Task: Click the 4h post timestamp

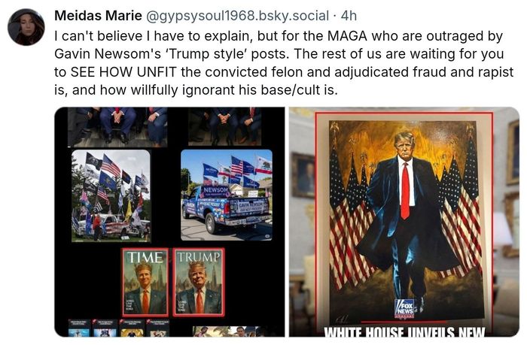Action: click(349, 16)
